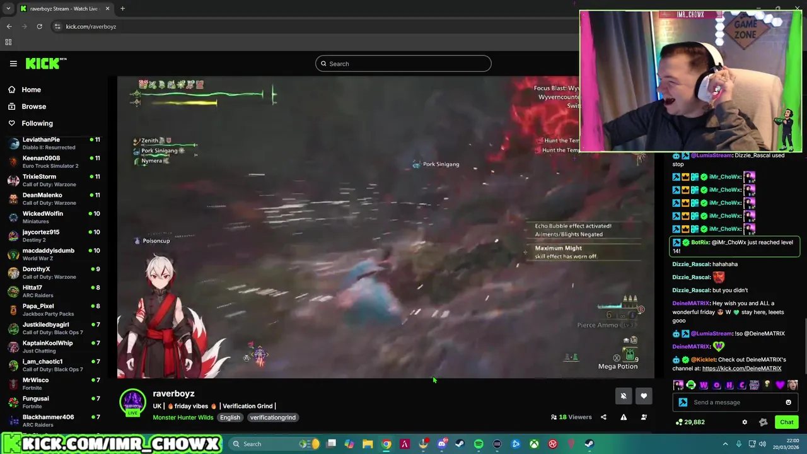Image resolution: width=807 pixels, height=454 pixels.
Task: Reload the page in Chrome
Action: point(39,26)
